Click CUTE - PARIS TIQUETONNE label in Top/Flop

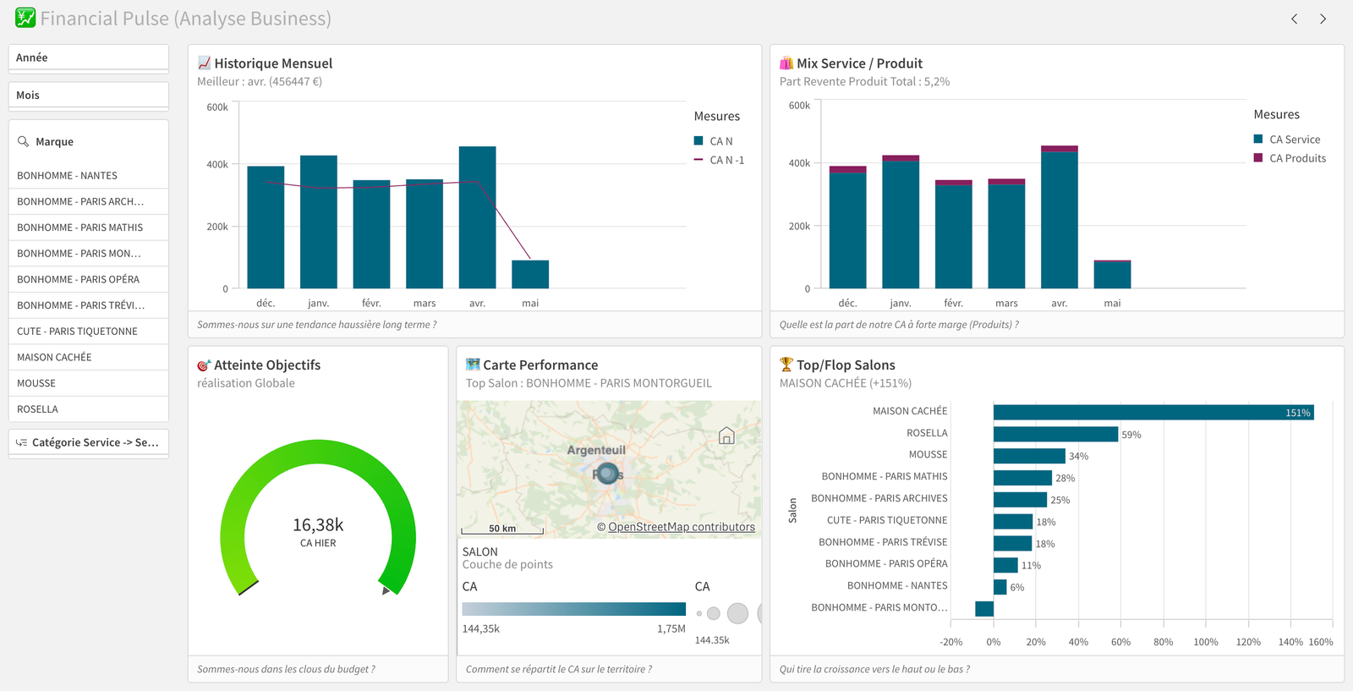click(x=887, y=520)
